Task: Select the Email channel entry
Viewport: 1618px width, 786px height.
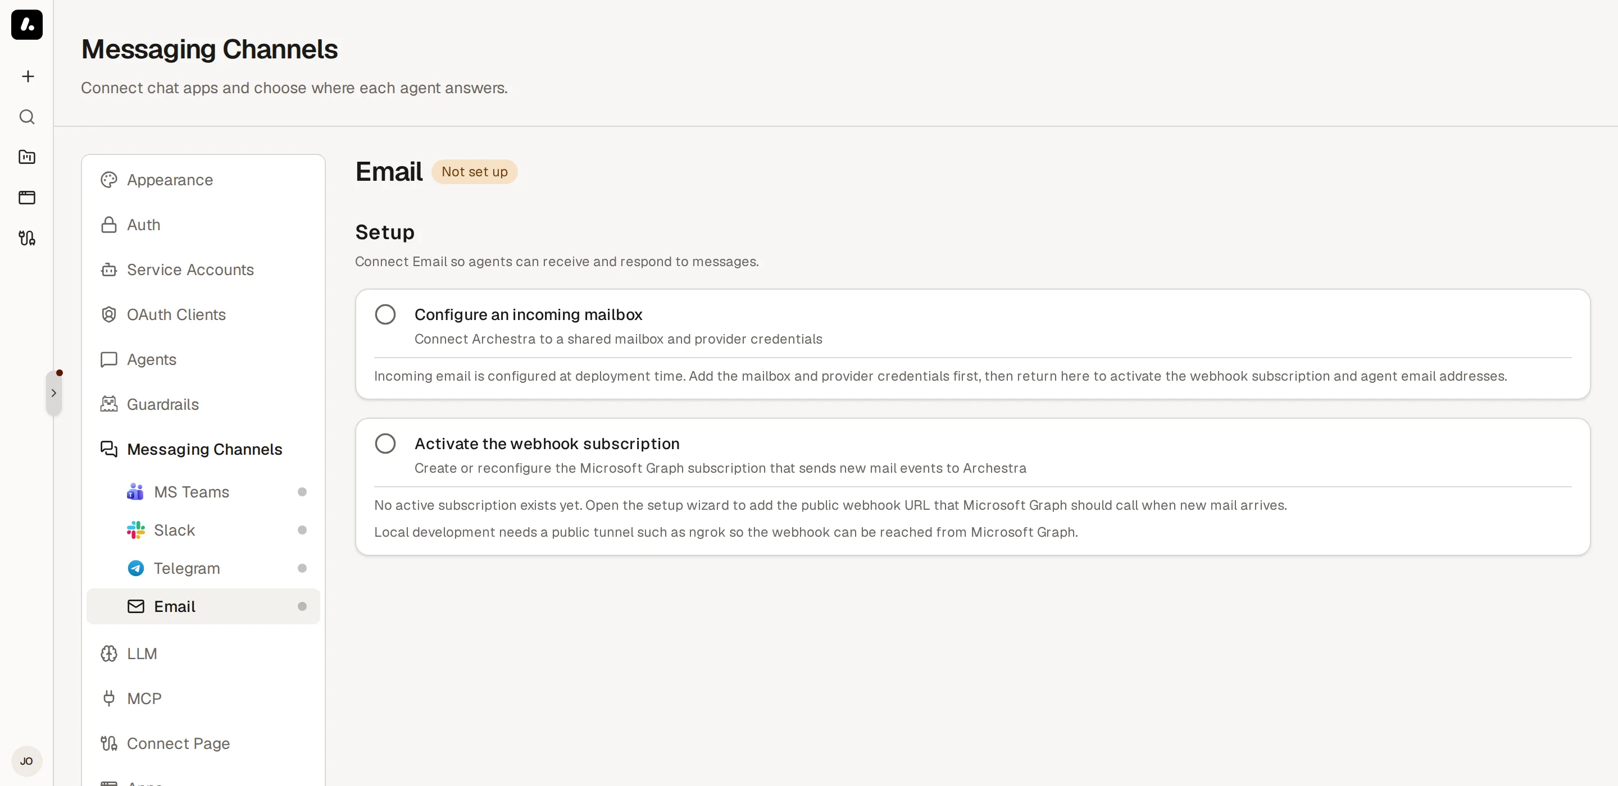Action: [x=203, y=606]
